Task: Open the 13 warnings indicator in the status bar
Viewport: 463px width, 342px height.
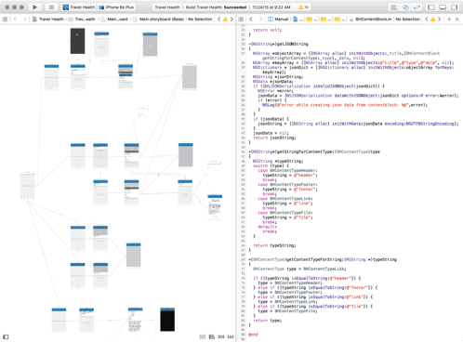Action: click(303, 7)
